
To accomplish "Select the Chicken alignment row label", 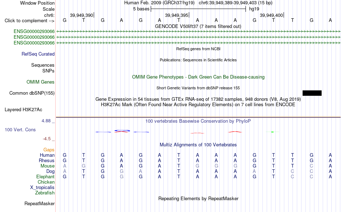I will pyautogui.click(x=46, y=182).
